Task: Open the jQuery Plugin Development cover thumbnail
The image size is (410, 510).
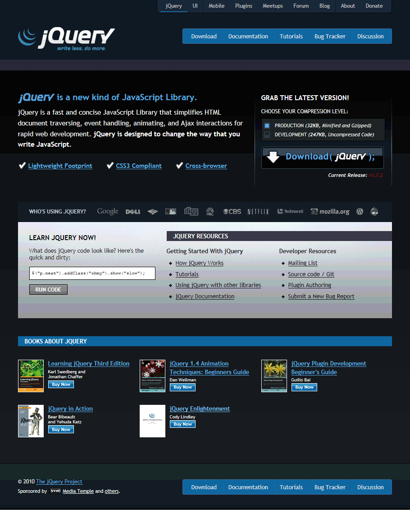Action: click(x=274, y=376)
